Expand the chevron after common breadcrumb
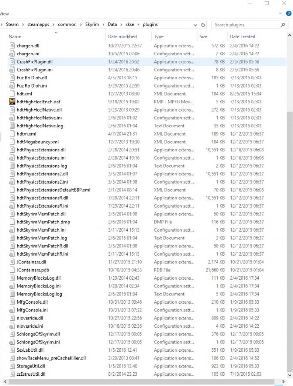This screenshot has width=293, height=386. (81, 24)
